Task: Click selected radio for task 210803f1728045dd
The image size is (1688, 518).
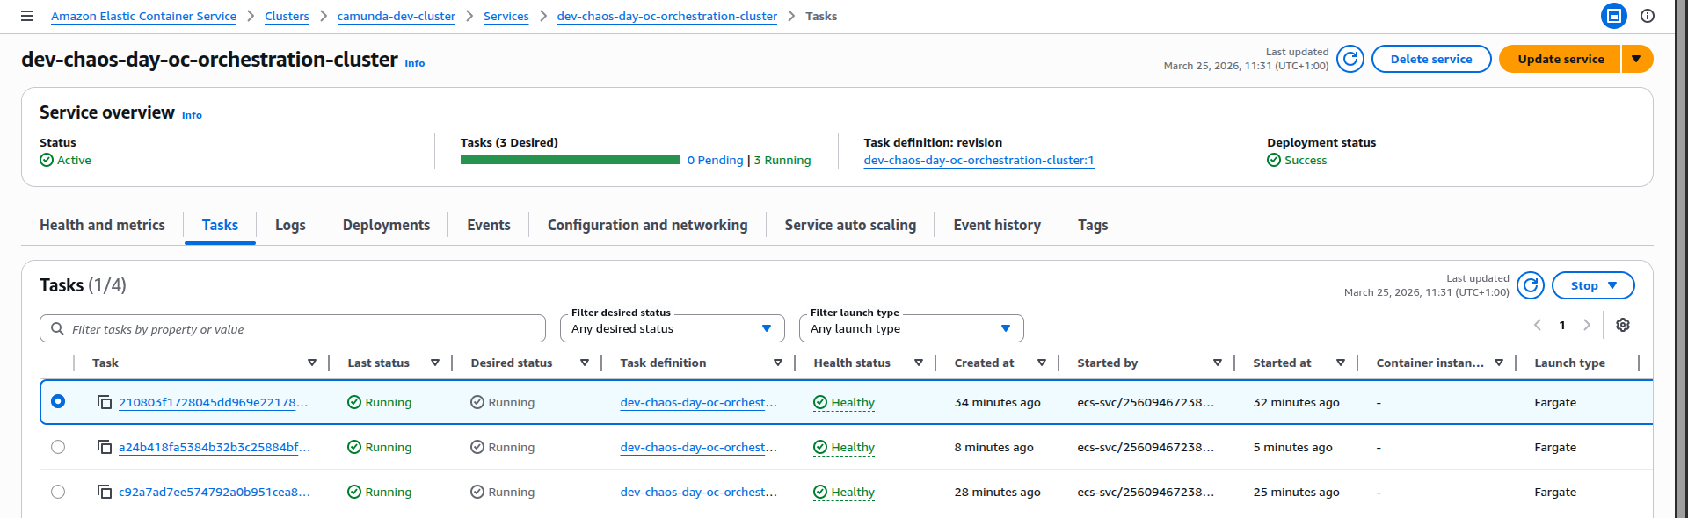Action: click(x=58, y=401)
